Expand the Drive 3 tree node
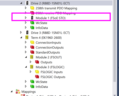Viewport: 119px width, 96px height. (21, 33)
